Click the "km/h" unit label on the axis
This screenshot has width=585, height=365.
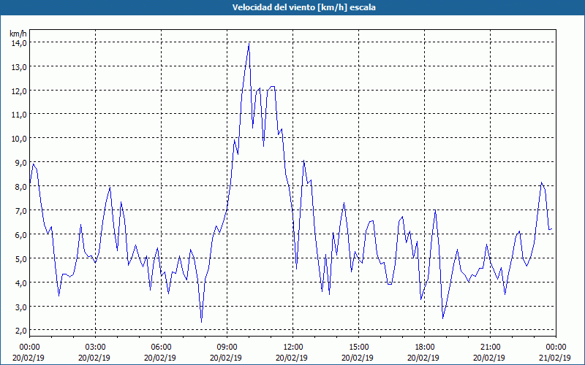point(18,34)
